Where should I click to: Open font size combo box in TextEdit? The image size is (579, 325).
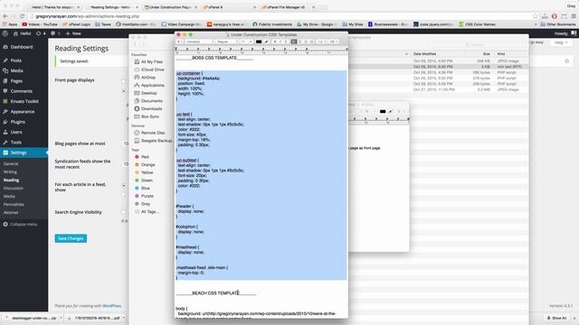pos(247,42)
